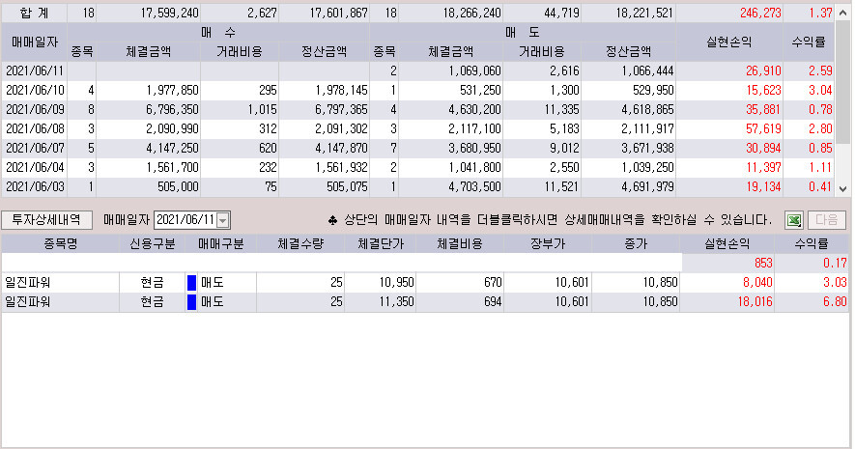Select the 2021/06/03 trade date row

pyautogui.click(x=417, y=187)
